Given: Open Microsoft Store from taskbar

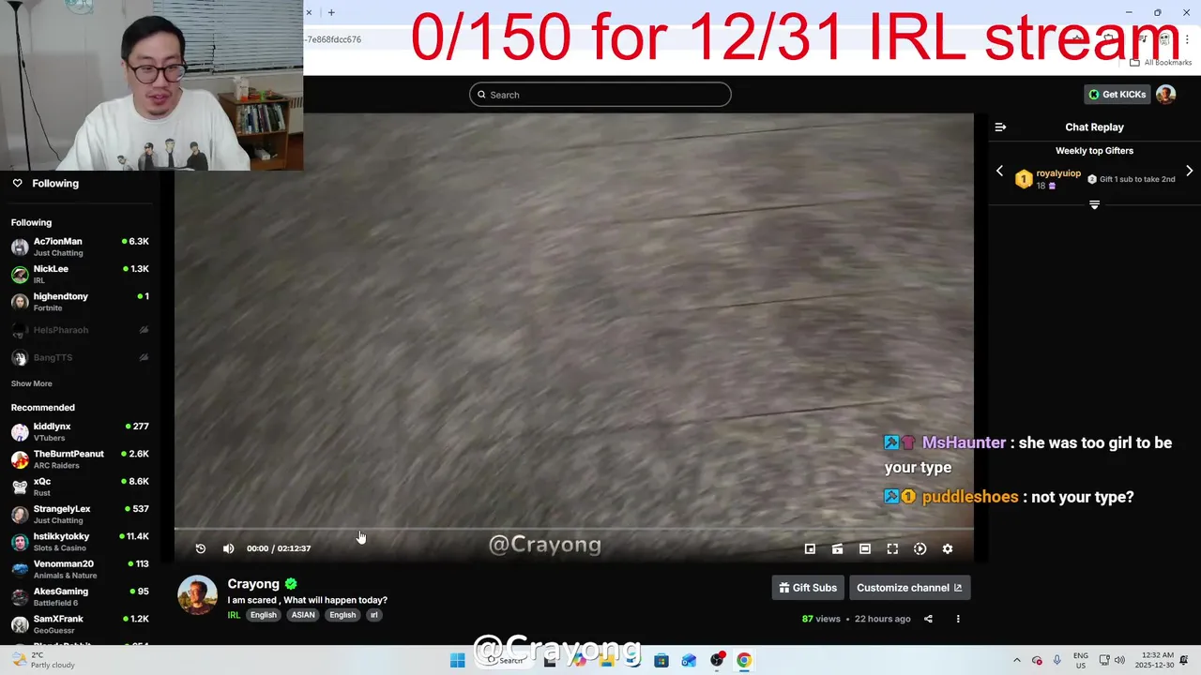Looking at the screenshot, I should [661, 660].
